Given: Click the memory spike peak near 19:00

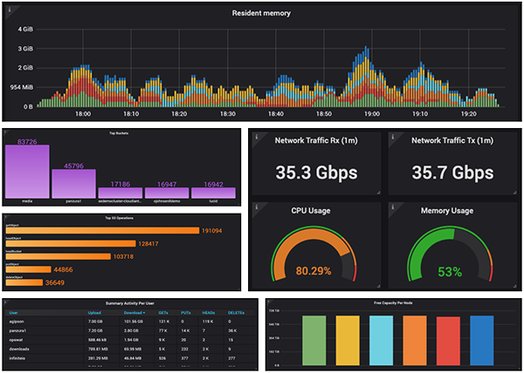Looking at the screenshot, I should pyautogui.click(x=367, y=48).
